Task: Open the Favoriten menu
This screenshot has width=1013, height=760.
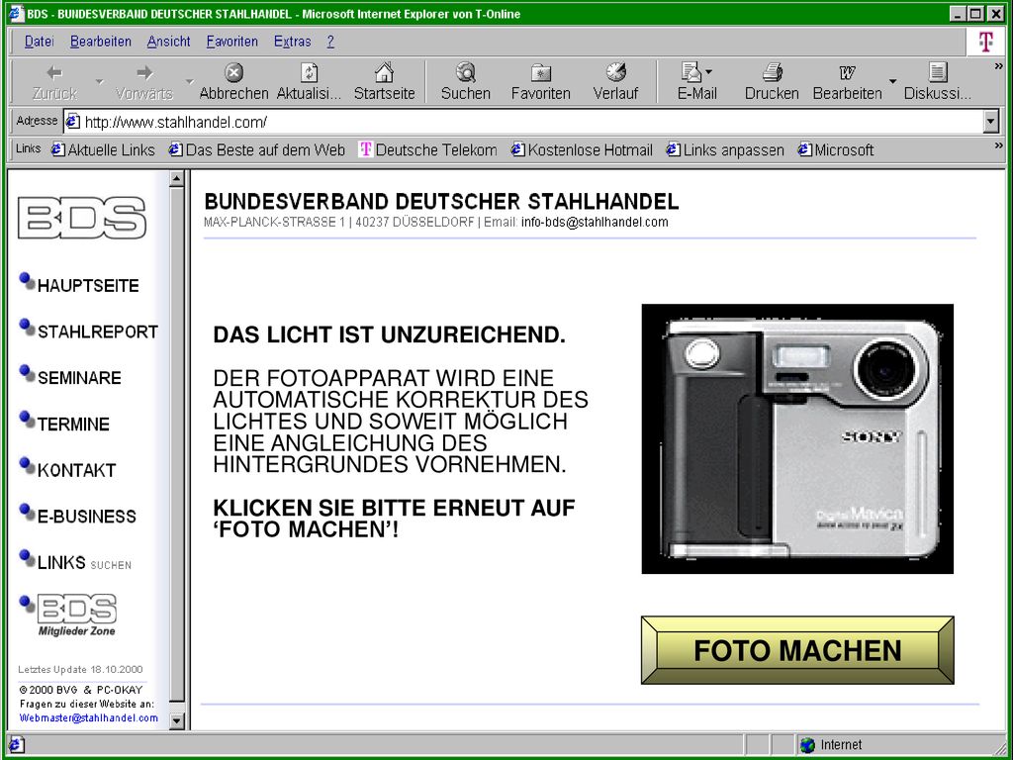Action: [x=231, y=42]
